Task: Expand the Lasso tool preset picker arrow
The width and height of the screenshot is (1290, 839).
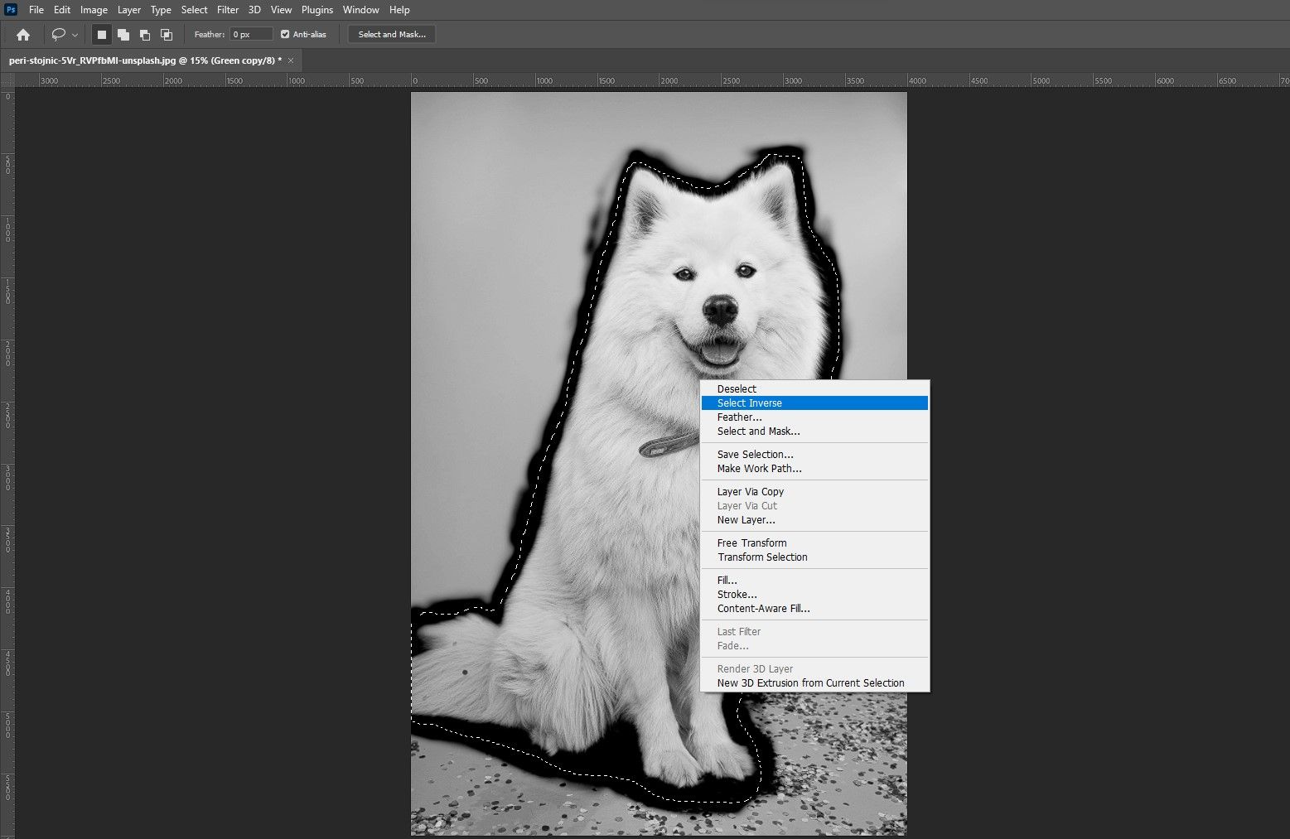Action: [x=75, y=35]
